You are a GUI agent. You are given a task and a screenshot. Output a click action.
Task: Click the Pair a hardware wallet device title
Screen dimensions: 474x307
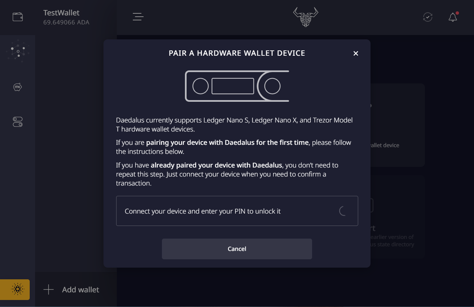[x=237, y=53]
